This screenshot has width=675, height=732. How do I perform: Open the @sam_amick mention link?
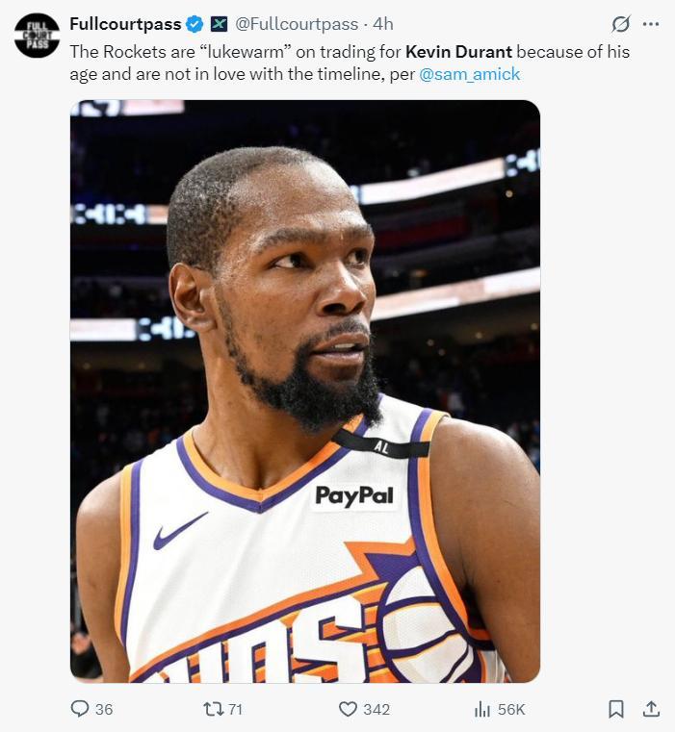pyautogui.click(x=470, y=74)
